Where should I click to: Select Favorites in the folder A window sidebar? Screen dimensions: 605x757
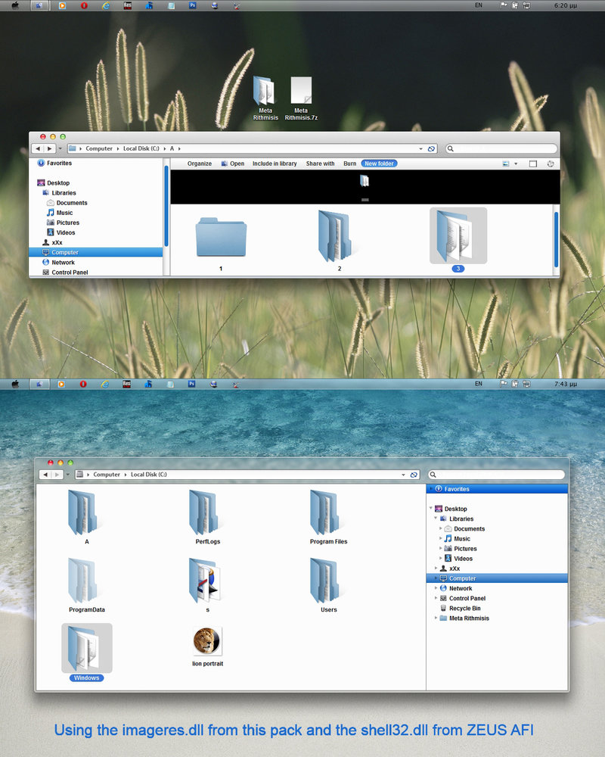[x=54, y=164]
